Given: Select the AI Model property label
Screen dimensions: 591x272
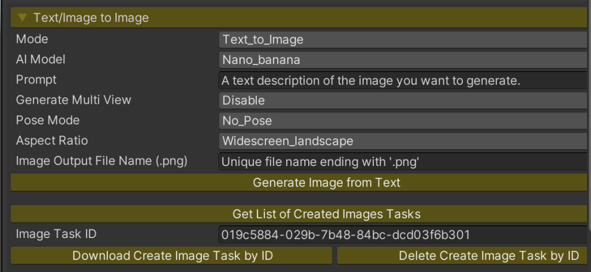Looking at the screenshot, I should coord(40,59).
